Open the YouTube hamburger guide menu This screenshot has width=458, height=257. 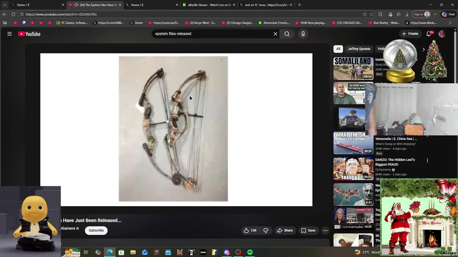[10, 34]
